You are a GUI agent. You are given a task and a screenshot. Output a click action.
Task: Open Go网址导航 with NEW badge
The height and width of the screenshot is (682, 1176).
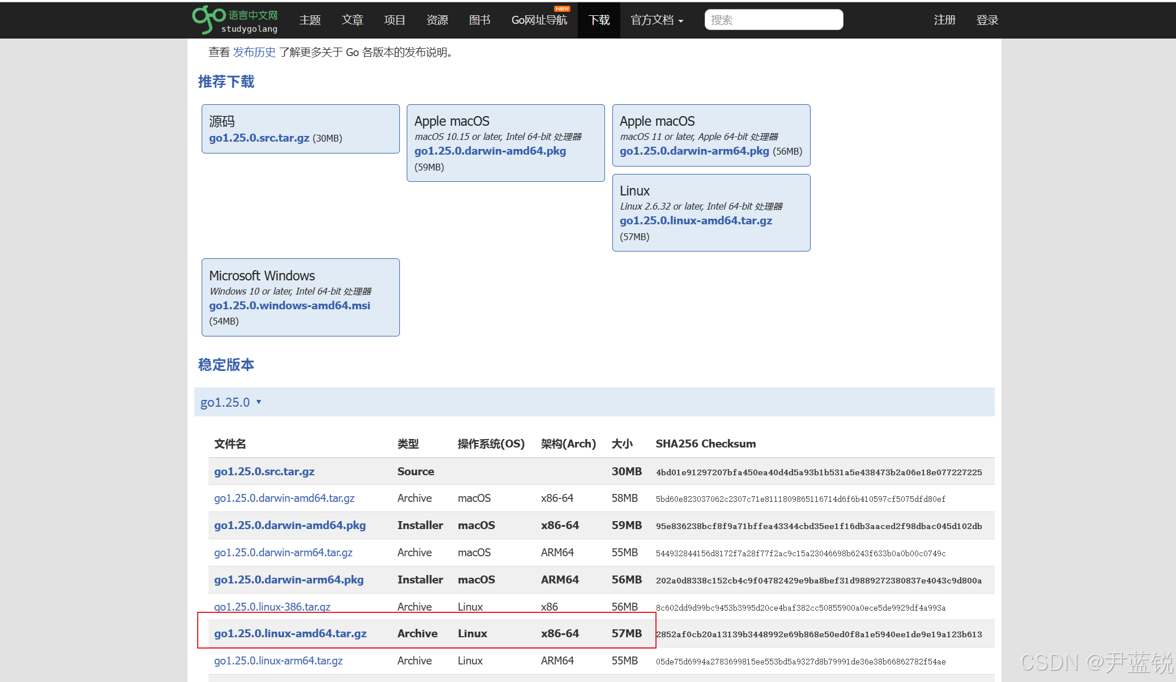coord(539,20)
